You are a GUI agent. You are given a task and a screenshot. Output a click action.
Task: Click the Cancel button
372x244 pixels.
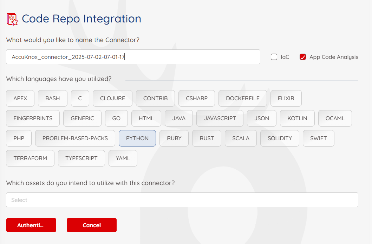click(92, 225)
